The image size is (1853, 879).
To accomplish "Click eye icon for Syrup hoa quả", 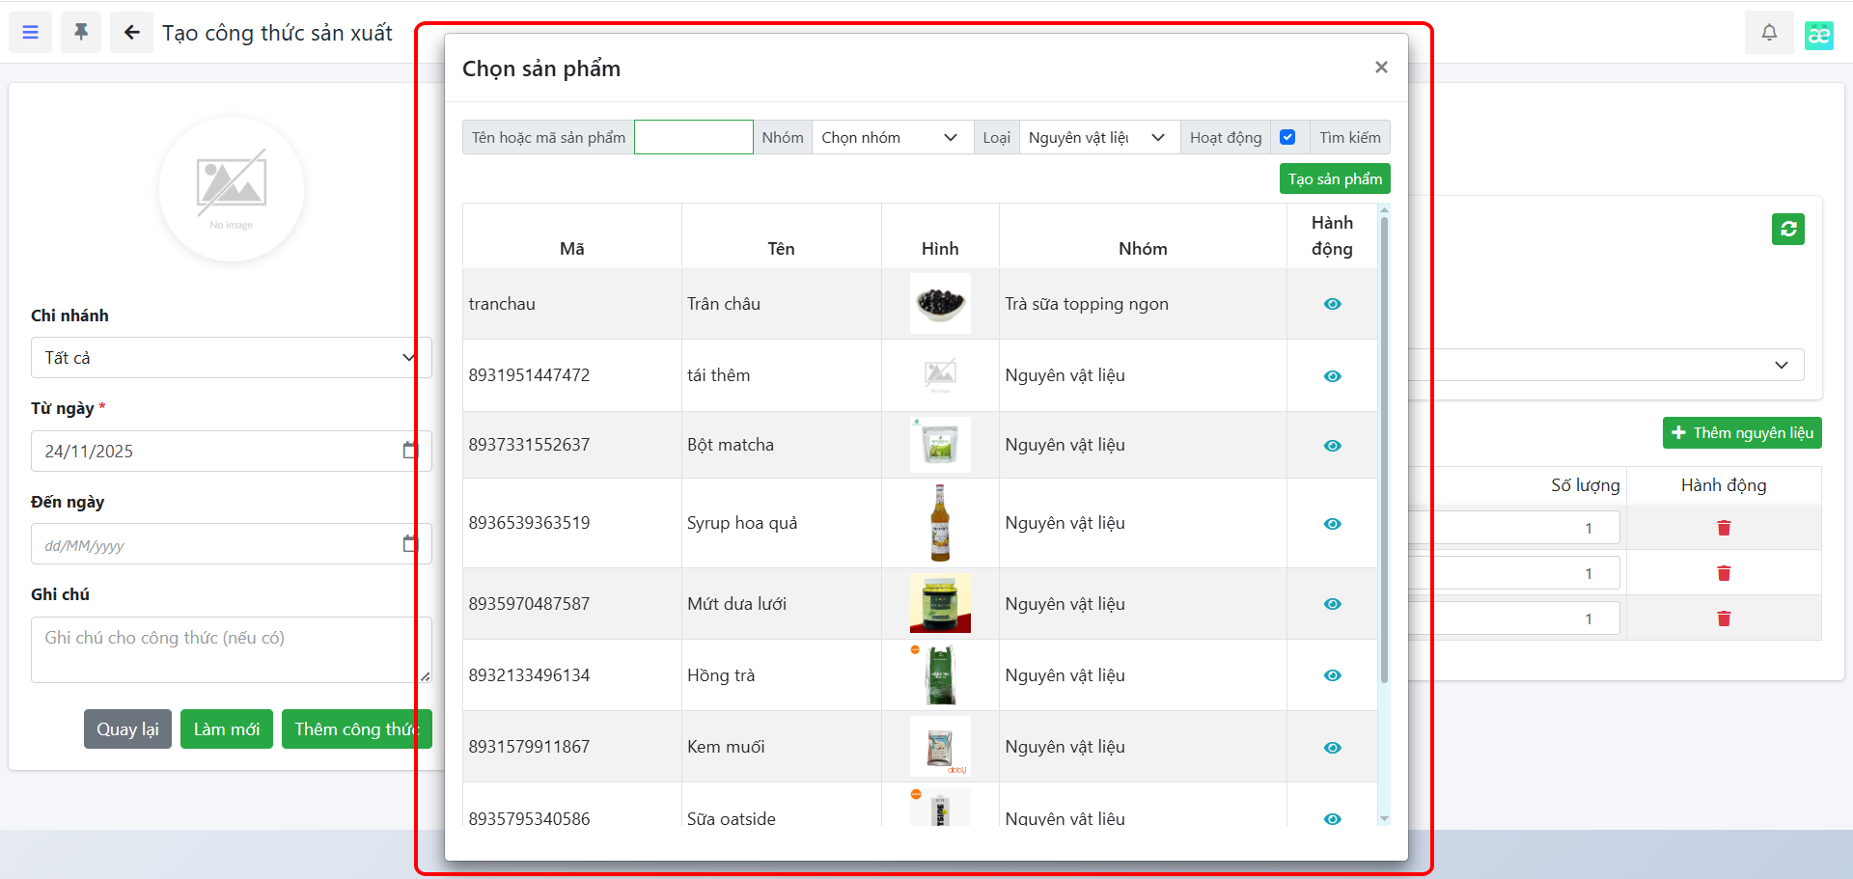I will [x=1332, y=524].
